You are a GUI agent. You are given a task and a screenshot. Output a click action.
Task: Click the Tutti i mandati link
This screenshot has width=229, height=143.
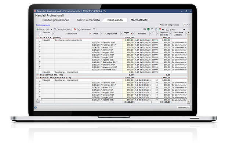(43, 25)
